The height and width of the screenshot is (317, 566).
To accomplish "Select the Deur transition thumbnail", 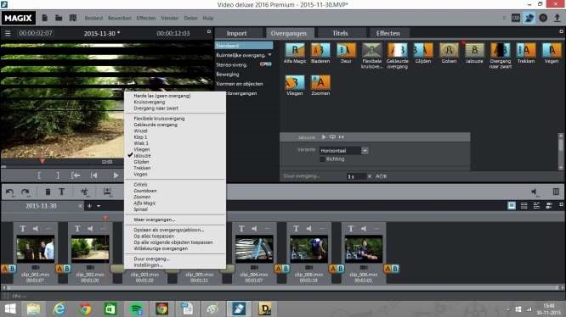I will click(x=346, y=50).
